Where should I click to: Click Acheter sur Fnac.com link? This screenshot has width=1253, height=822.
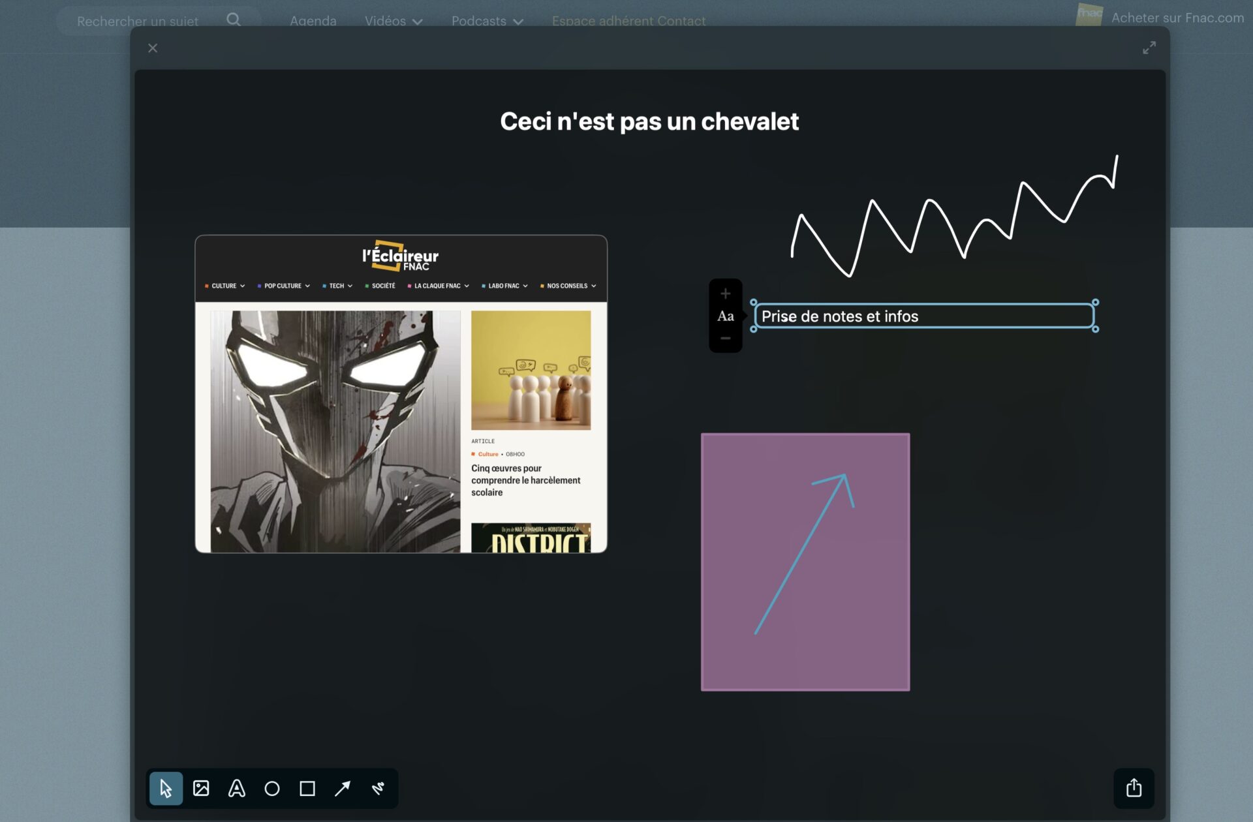[x=1177, y=18]
